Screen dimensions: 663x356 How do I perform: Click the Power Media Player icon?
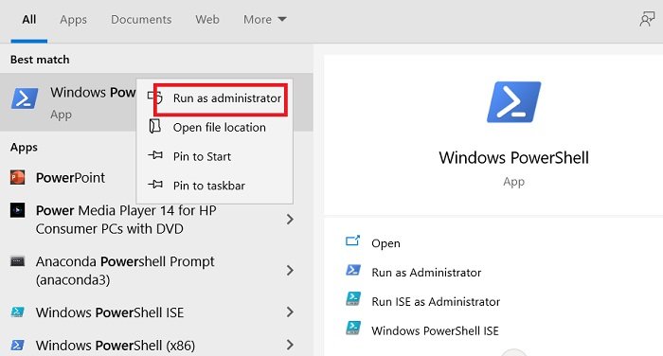pyautogui.click(x=17, y=210)
